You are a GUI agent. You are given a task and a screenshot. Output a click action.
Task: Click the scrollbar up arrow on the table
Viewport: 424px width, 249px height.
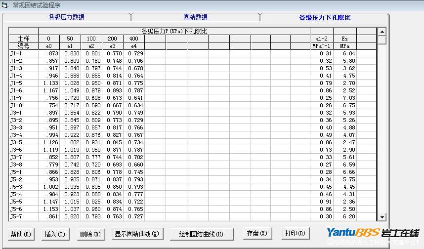[382, 32]
